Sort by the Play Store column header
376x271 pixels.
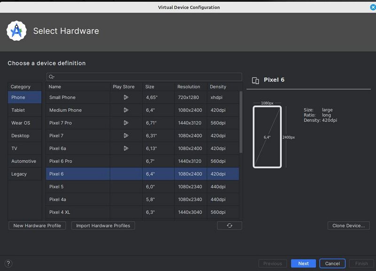[126, 86]
